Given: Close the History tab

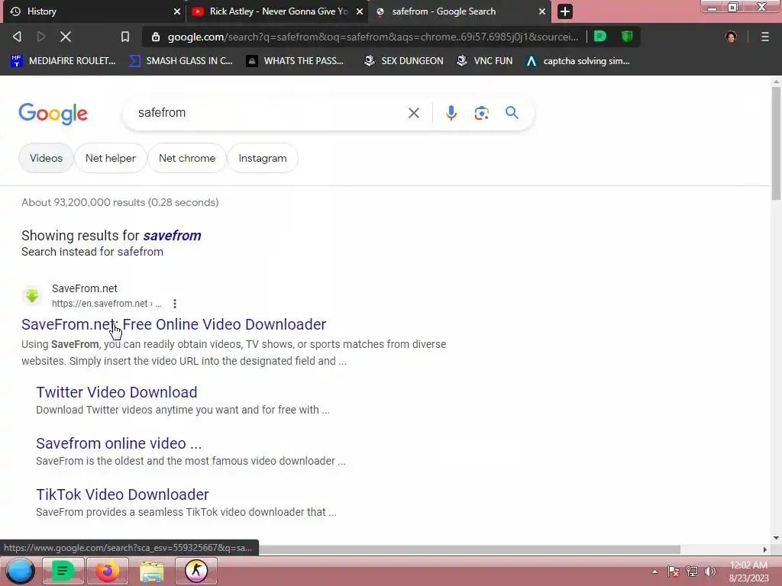Looking at the screenshot, I should (177, 11).
